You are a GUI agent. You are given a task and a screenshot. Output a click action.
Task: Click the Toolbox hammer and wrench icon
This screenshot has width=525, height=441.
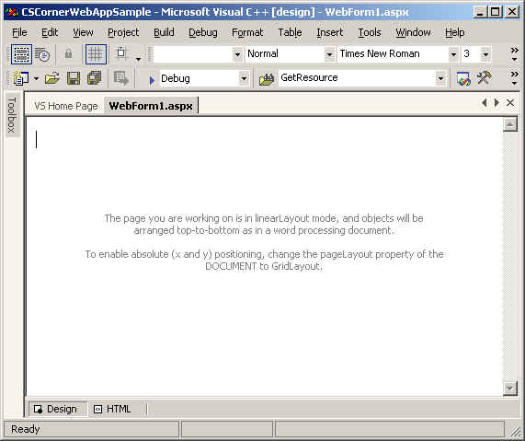485,78
